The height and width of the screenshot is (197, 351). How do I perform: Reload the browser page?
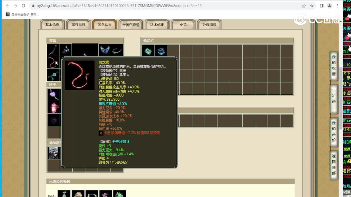[x=24, y=6]
